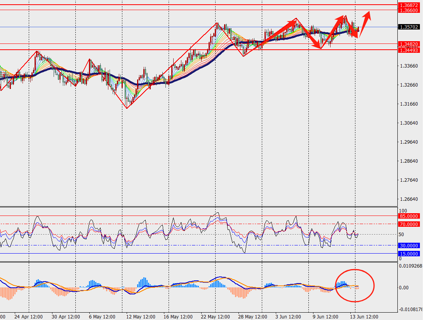This screenshot has height=320, width=423.
Task: Click the 70.0000 overbought level label
Action: point(409,224)
